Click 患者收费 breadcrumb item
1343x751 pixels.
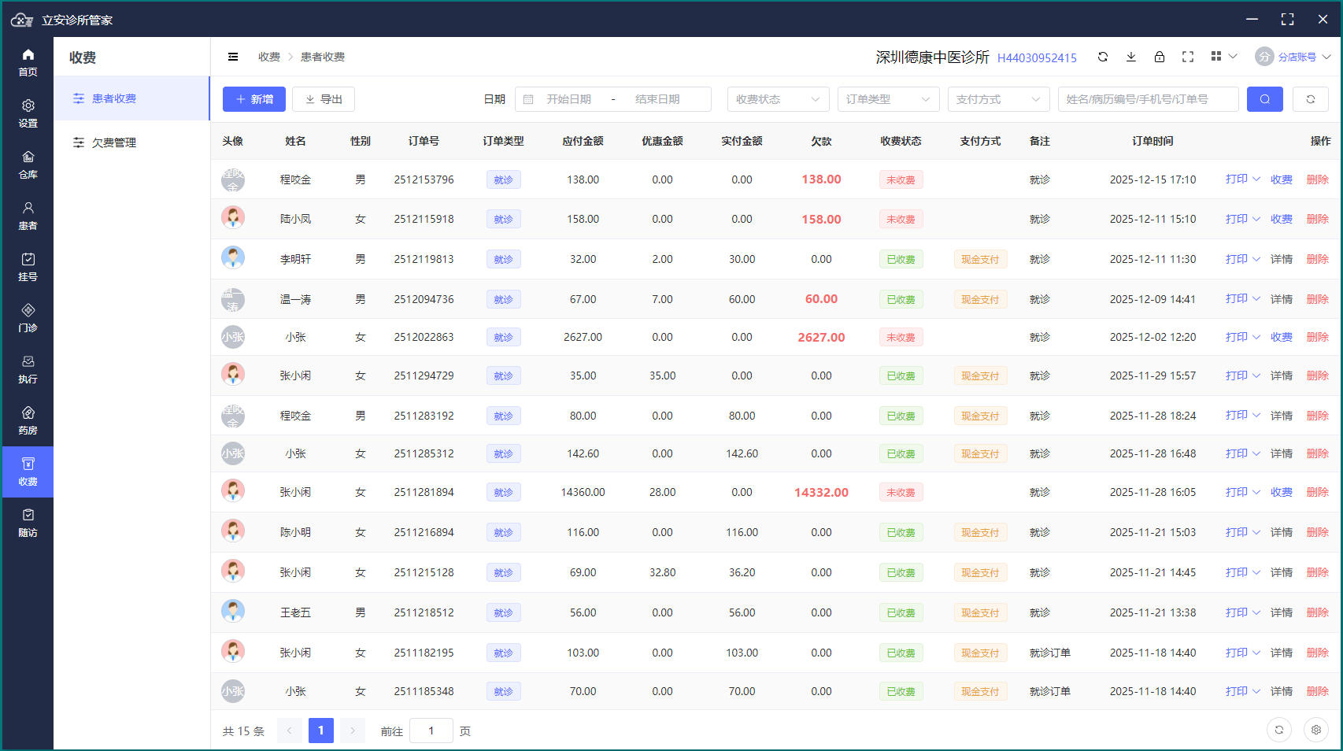point(323,57)
